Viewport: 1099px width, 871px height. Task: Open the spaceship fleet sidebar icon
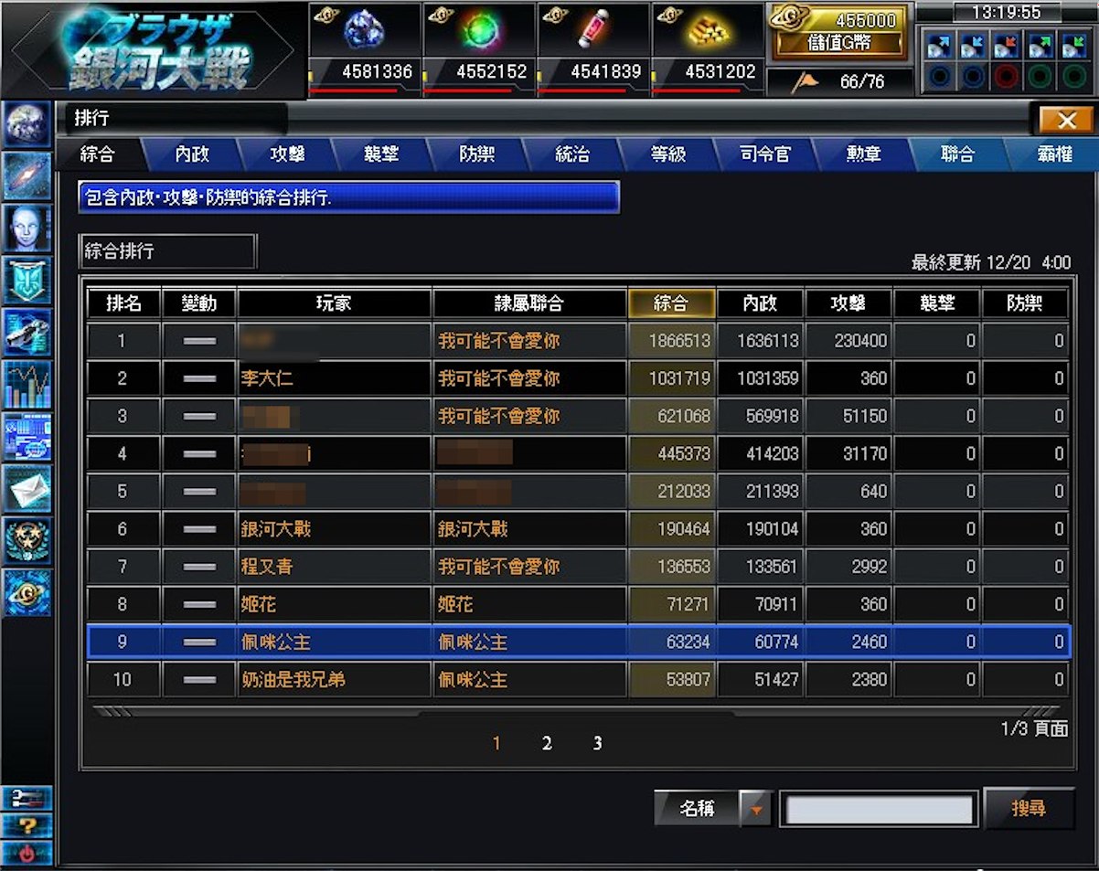27,333
